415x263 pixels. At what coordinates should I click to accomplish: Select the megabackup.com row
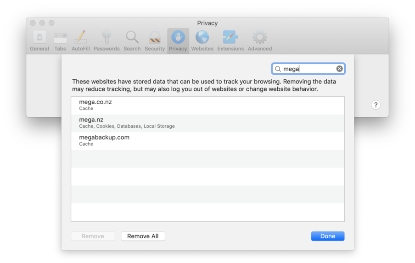[x=207, y=141]
